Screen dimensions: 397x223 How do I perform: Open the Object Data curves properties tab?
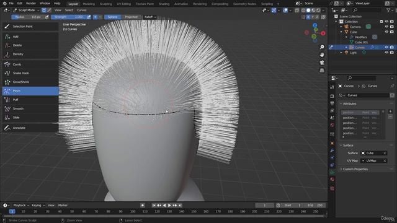click(332, 172)
